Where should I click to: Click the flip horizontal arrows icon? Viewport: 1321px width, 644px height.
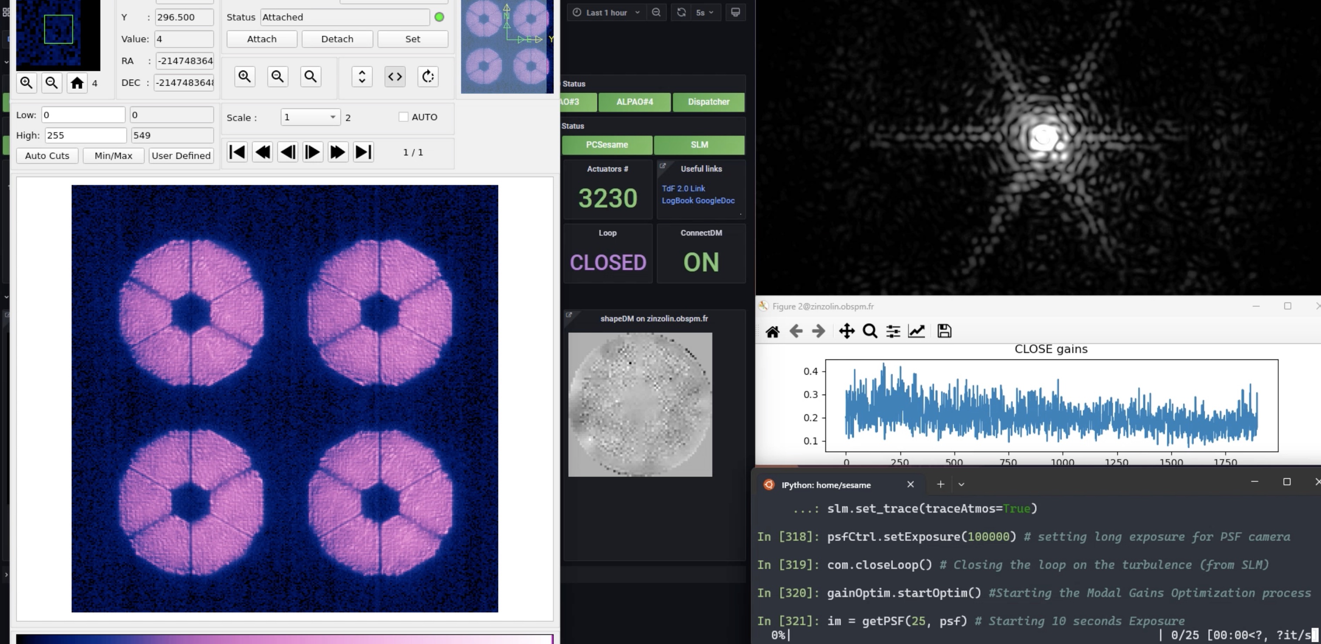[x=395, y=77]
